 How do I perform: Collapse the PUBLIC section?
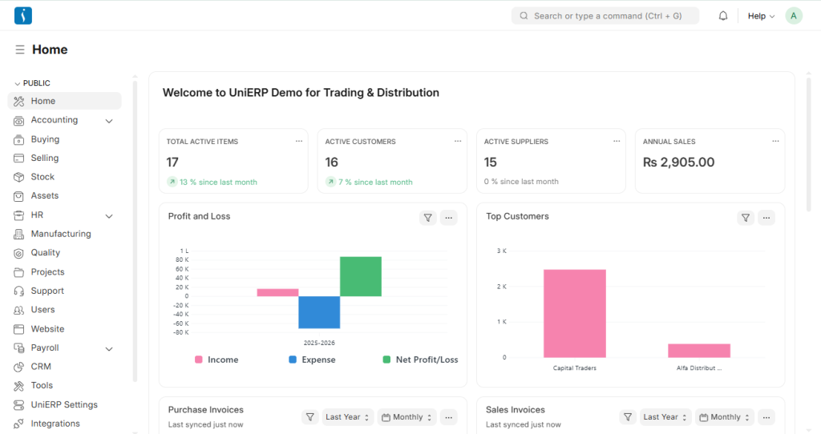[32, 83]
